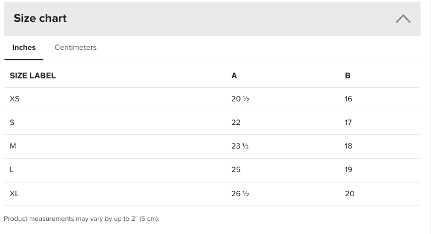Select the XS size row label
The height and width of the screenshot is (234, 431).
coord(15,99)
